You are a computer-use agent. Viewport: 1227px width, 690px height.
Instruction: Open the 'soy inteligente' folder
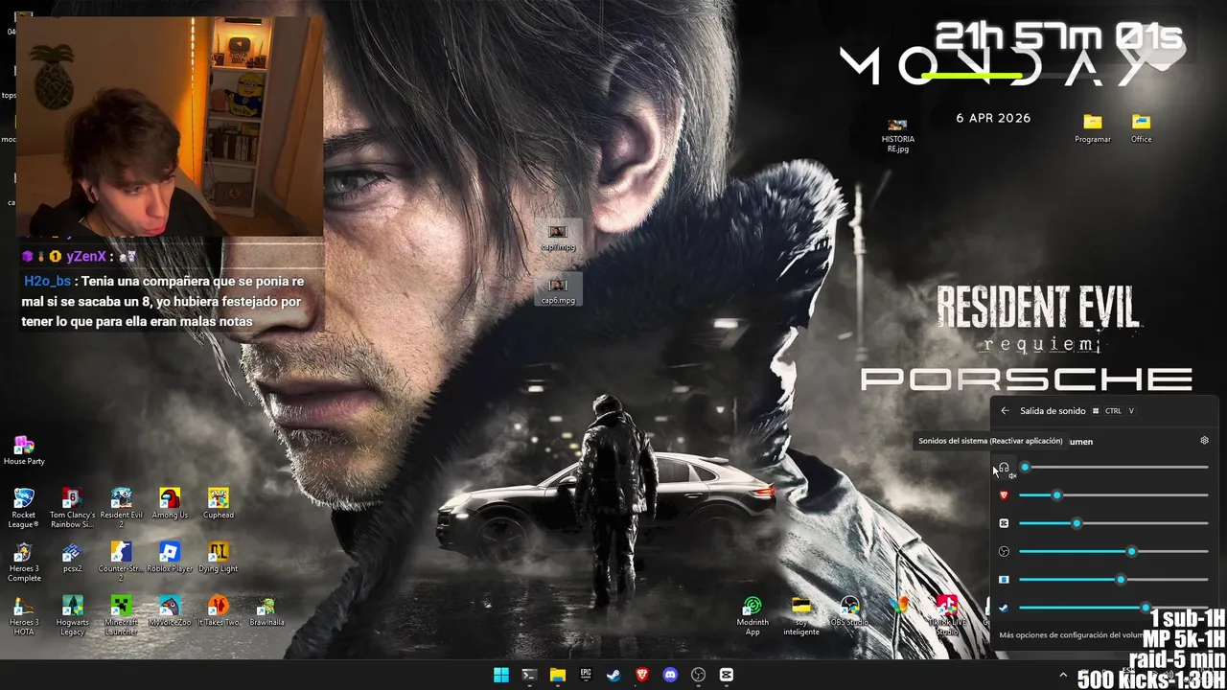coord(800,616)
